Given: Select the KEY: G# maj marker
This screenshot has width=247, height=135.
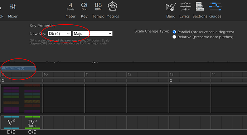Looking at the screenshot, I should [x=18, y=68].
